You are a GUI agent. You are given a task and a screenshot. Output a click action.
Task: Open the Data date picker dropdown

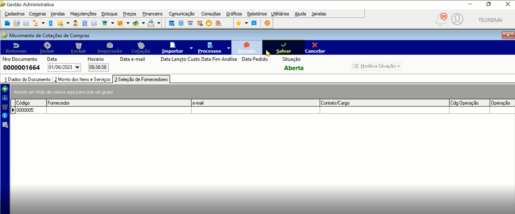tap(77, 67)
